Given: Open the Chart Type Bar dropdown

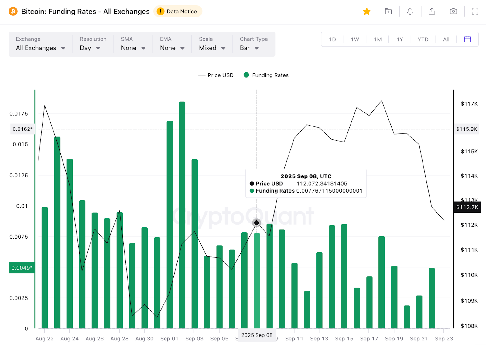Looking at the screenshot, I should click(254, 44).
